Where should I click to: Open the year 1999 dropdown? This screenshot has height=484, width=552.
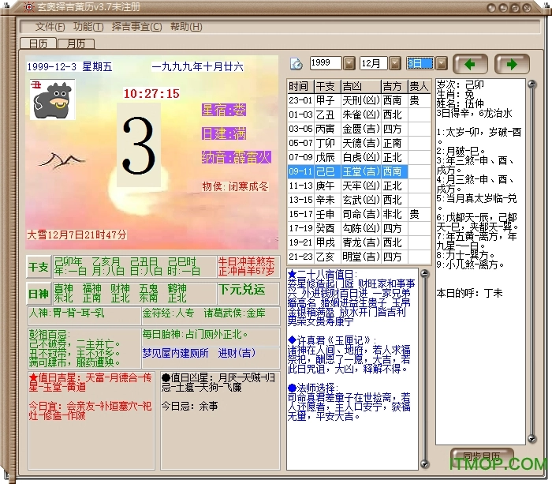349,63
